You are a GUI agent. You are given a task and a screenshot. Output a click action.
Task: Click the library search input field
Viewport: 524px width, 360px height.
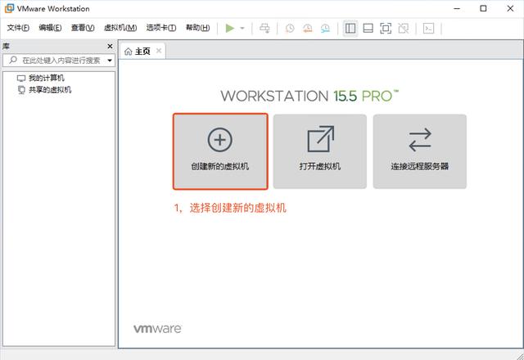pyautogui.click(x=59, y=61)
